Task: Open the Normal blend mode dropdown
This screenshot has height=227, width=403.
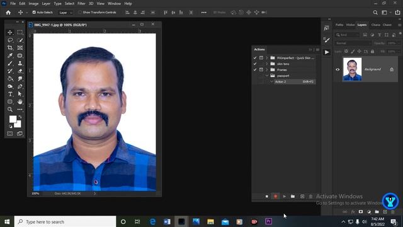Action: coord(353,44)
